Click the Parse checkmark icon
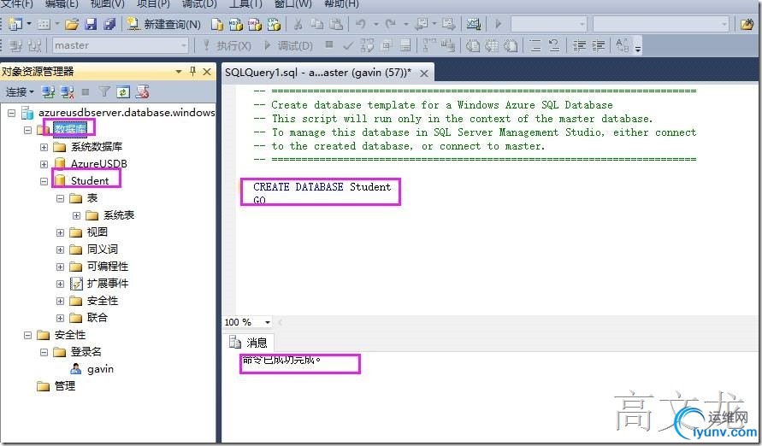762x446 pixels. point(347,45)
